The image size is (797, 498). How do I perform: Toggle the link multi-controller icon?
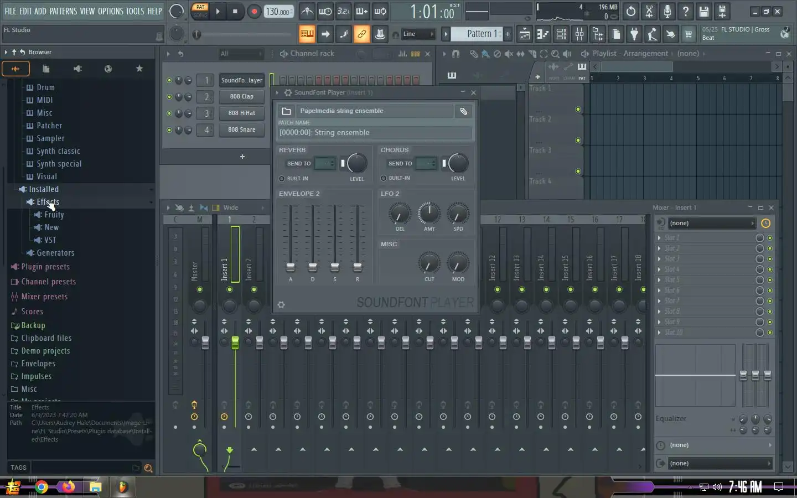pos(361,34)
